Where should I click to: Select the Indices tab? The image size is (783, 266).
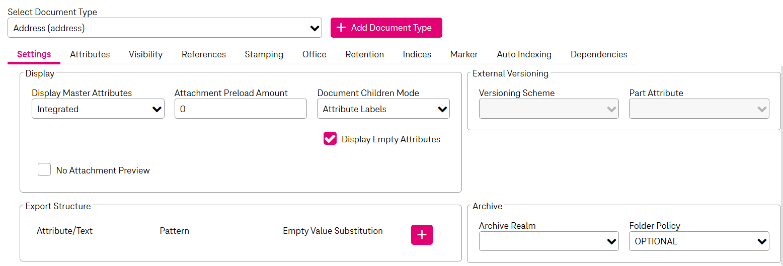(417, 54)
